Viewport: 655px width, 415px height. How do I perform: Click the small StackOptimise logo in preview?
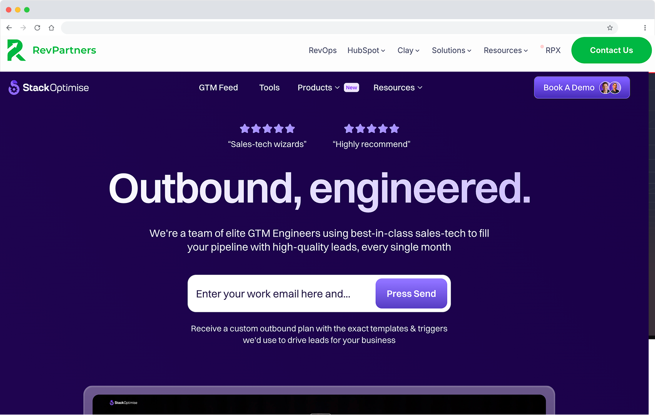(x=123, y=403)
